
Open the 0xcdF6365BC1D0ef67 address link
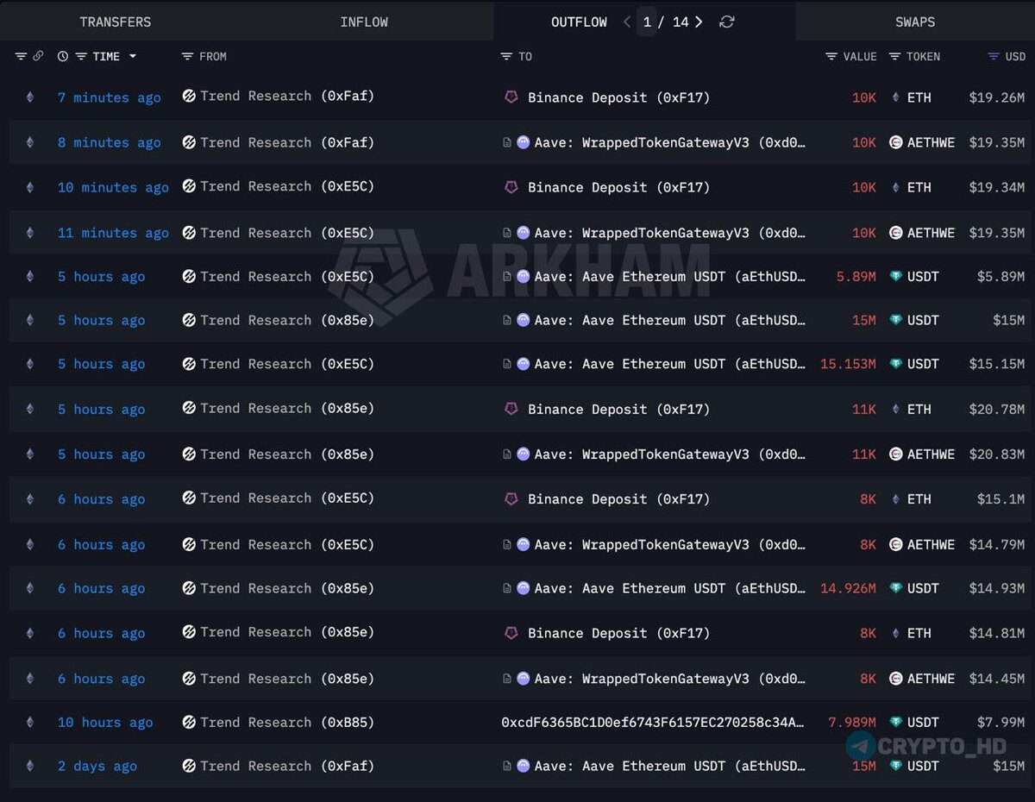pyautogui.click(x=653, y=723)
